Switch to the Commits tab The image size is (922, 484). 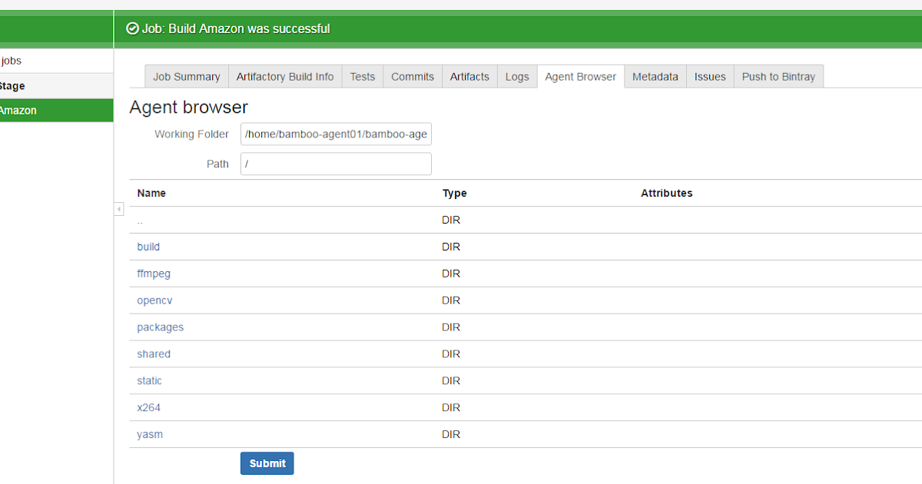(x=412, y=76)
